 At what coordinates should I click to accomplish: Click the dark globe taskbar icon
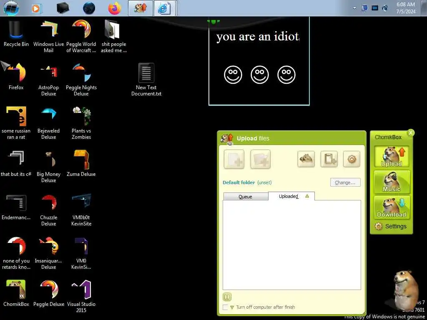(x=89, y=8)
